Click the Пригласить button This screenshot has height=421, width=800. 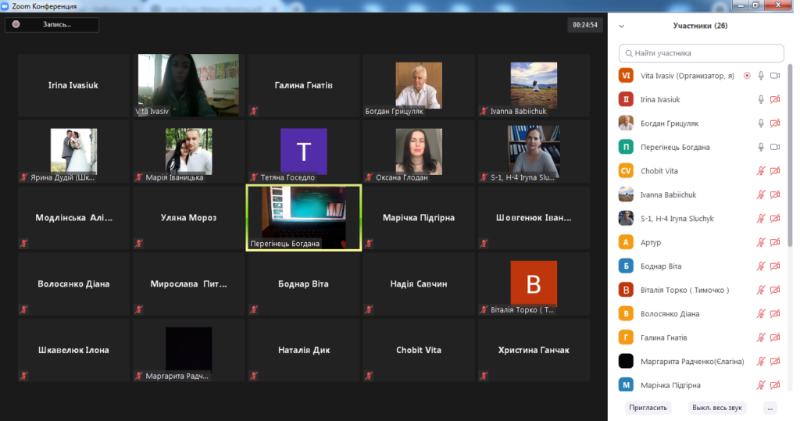[648, 408]
